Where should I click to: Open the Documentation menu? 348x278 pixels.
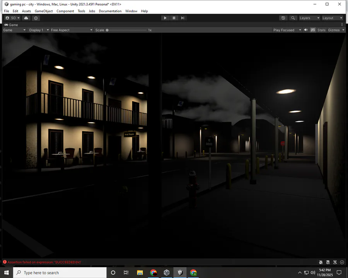point(110,11)
